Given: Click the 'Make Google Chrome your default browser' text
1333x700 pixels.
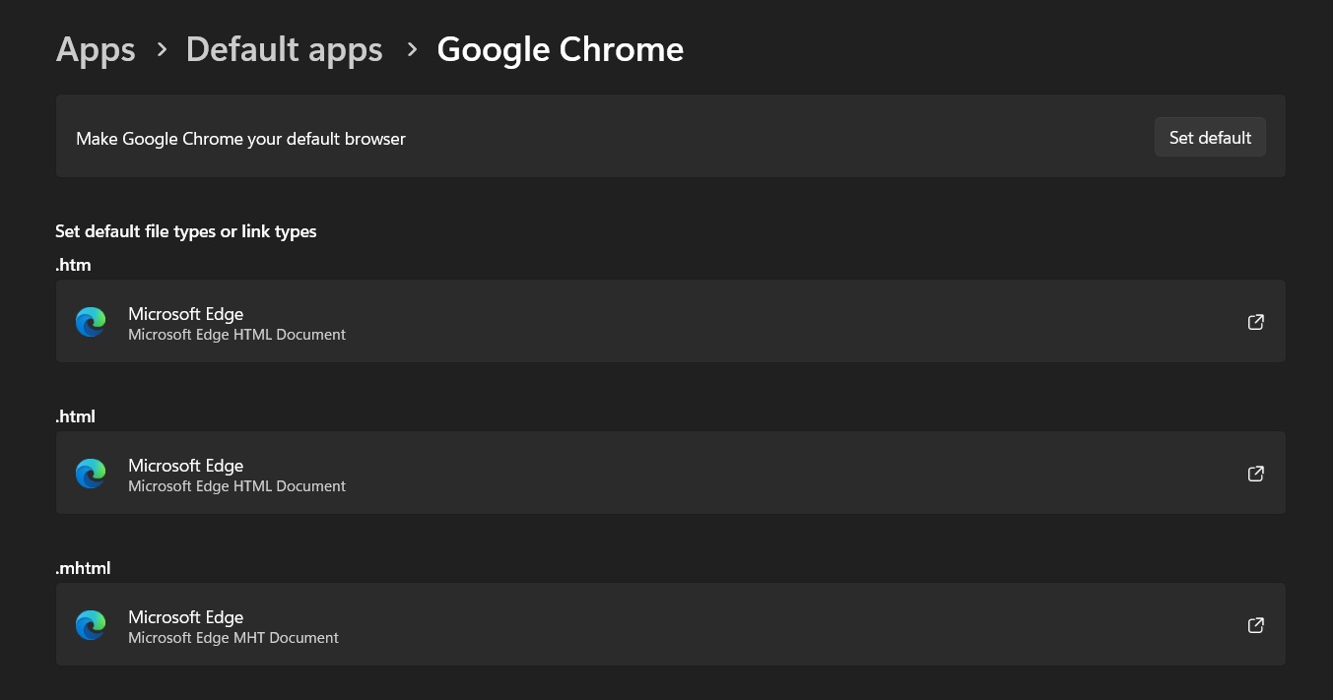Looking at the screenshot, I should tap(240, 139).
